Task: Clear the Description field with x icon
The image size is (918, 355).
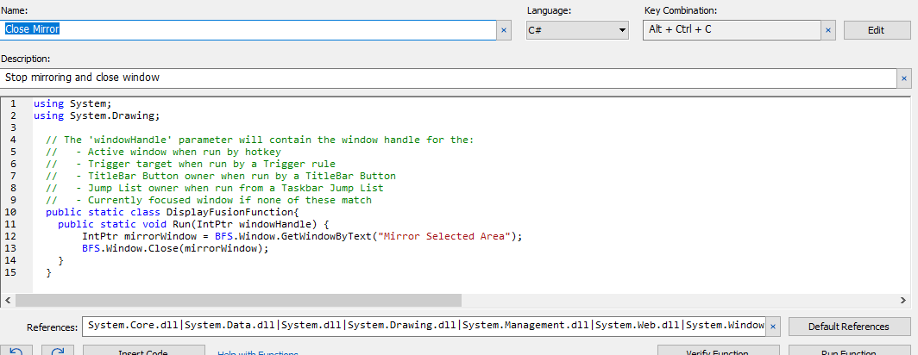Action: coord(904,78)
